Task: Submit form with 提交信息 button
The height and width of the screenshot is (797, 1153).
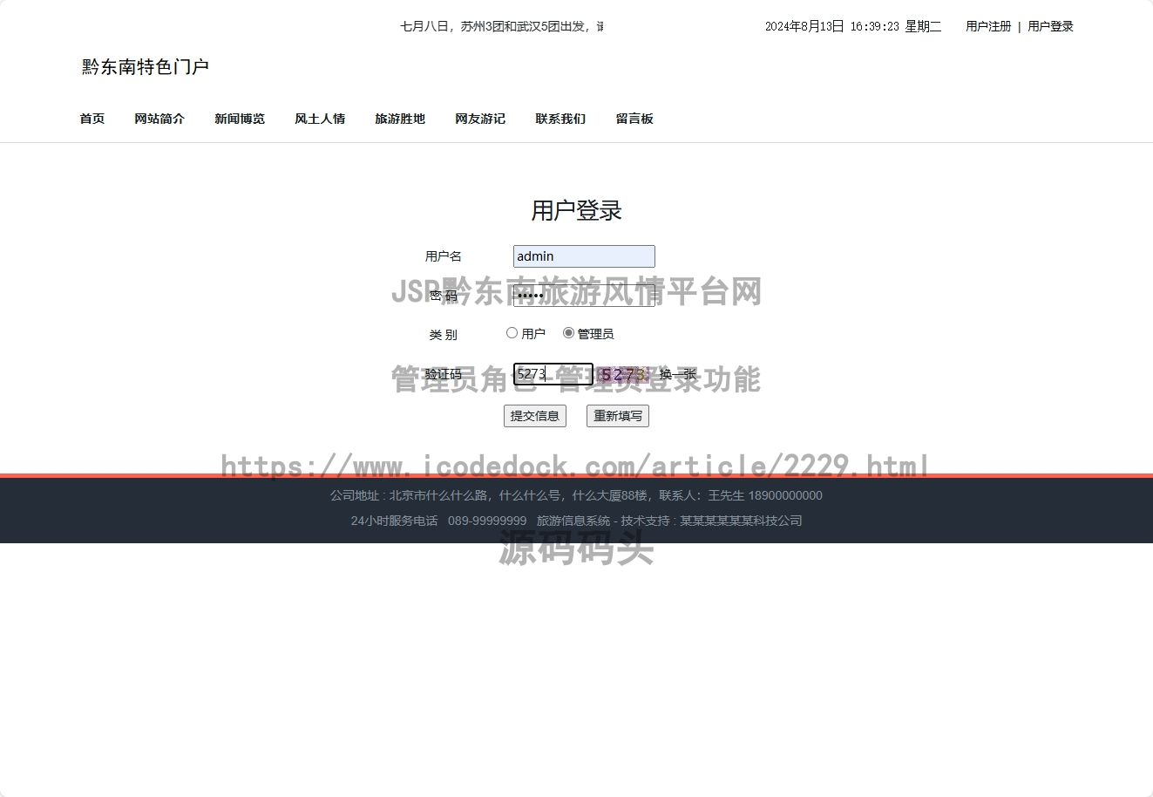Action: tap(535, 416)
